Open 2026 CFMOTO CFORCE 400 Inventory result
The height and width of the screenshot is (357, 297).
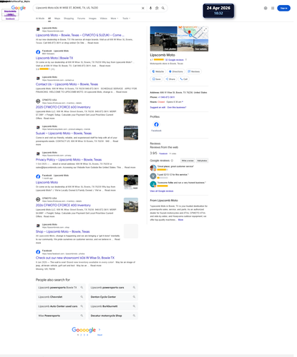click(x=63, y=205)
